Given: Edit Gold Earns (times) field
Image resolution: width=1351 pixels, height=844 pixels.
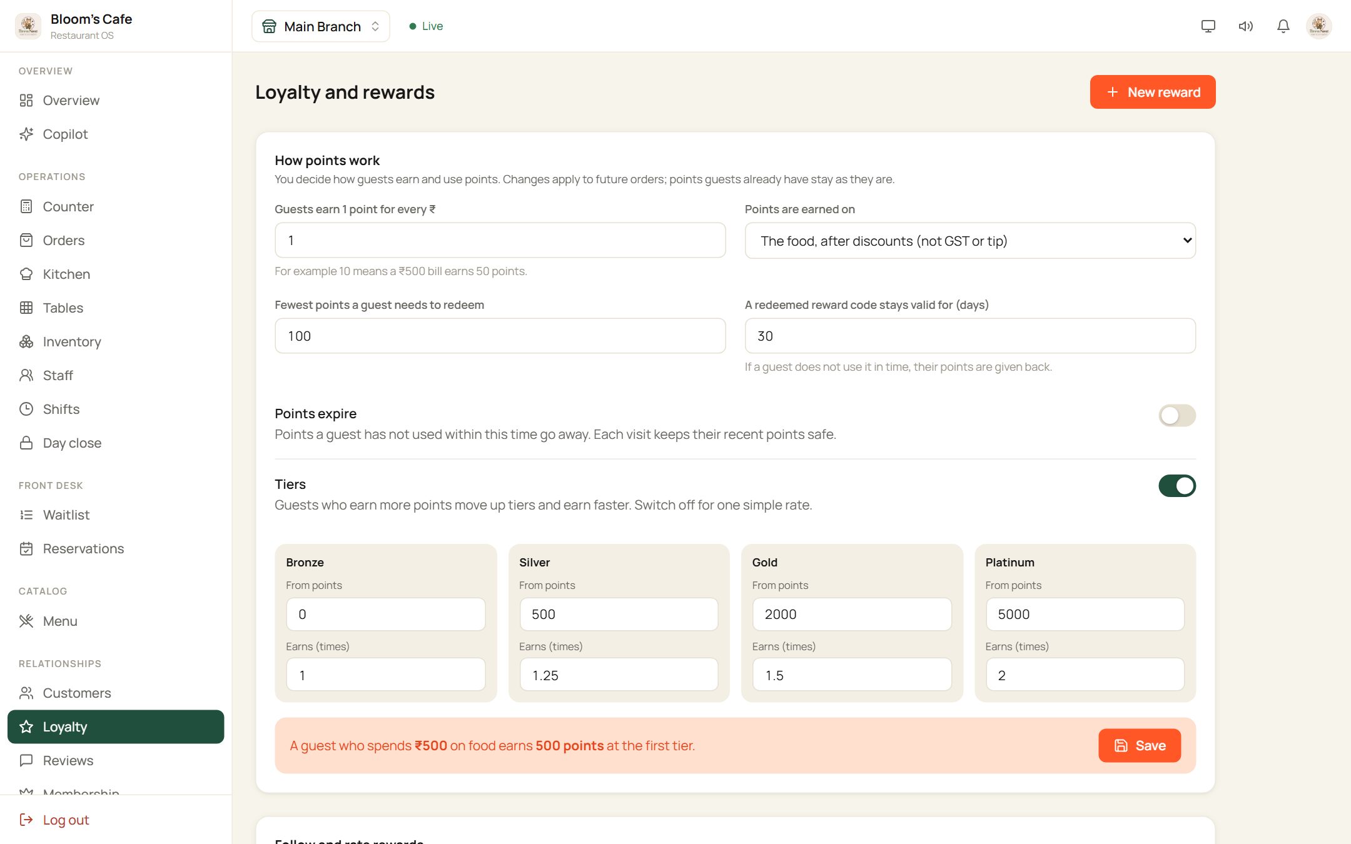Looking at the screenshot, I should coord(852,675).
